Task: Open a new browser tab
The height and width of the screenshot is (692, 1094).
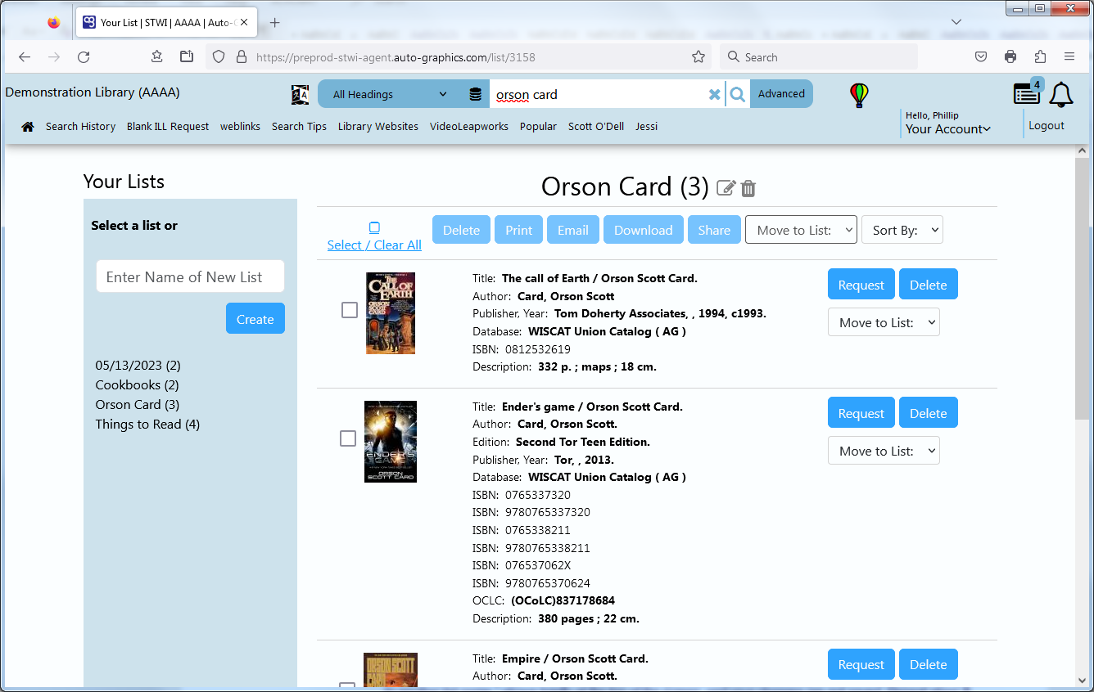Action: (x=275, y=23)
